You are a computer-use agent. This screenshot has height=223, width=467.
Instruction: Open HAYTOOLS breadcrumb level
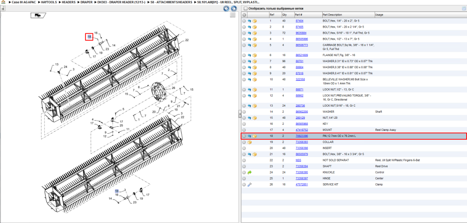click(49, 2)
